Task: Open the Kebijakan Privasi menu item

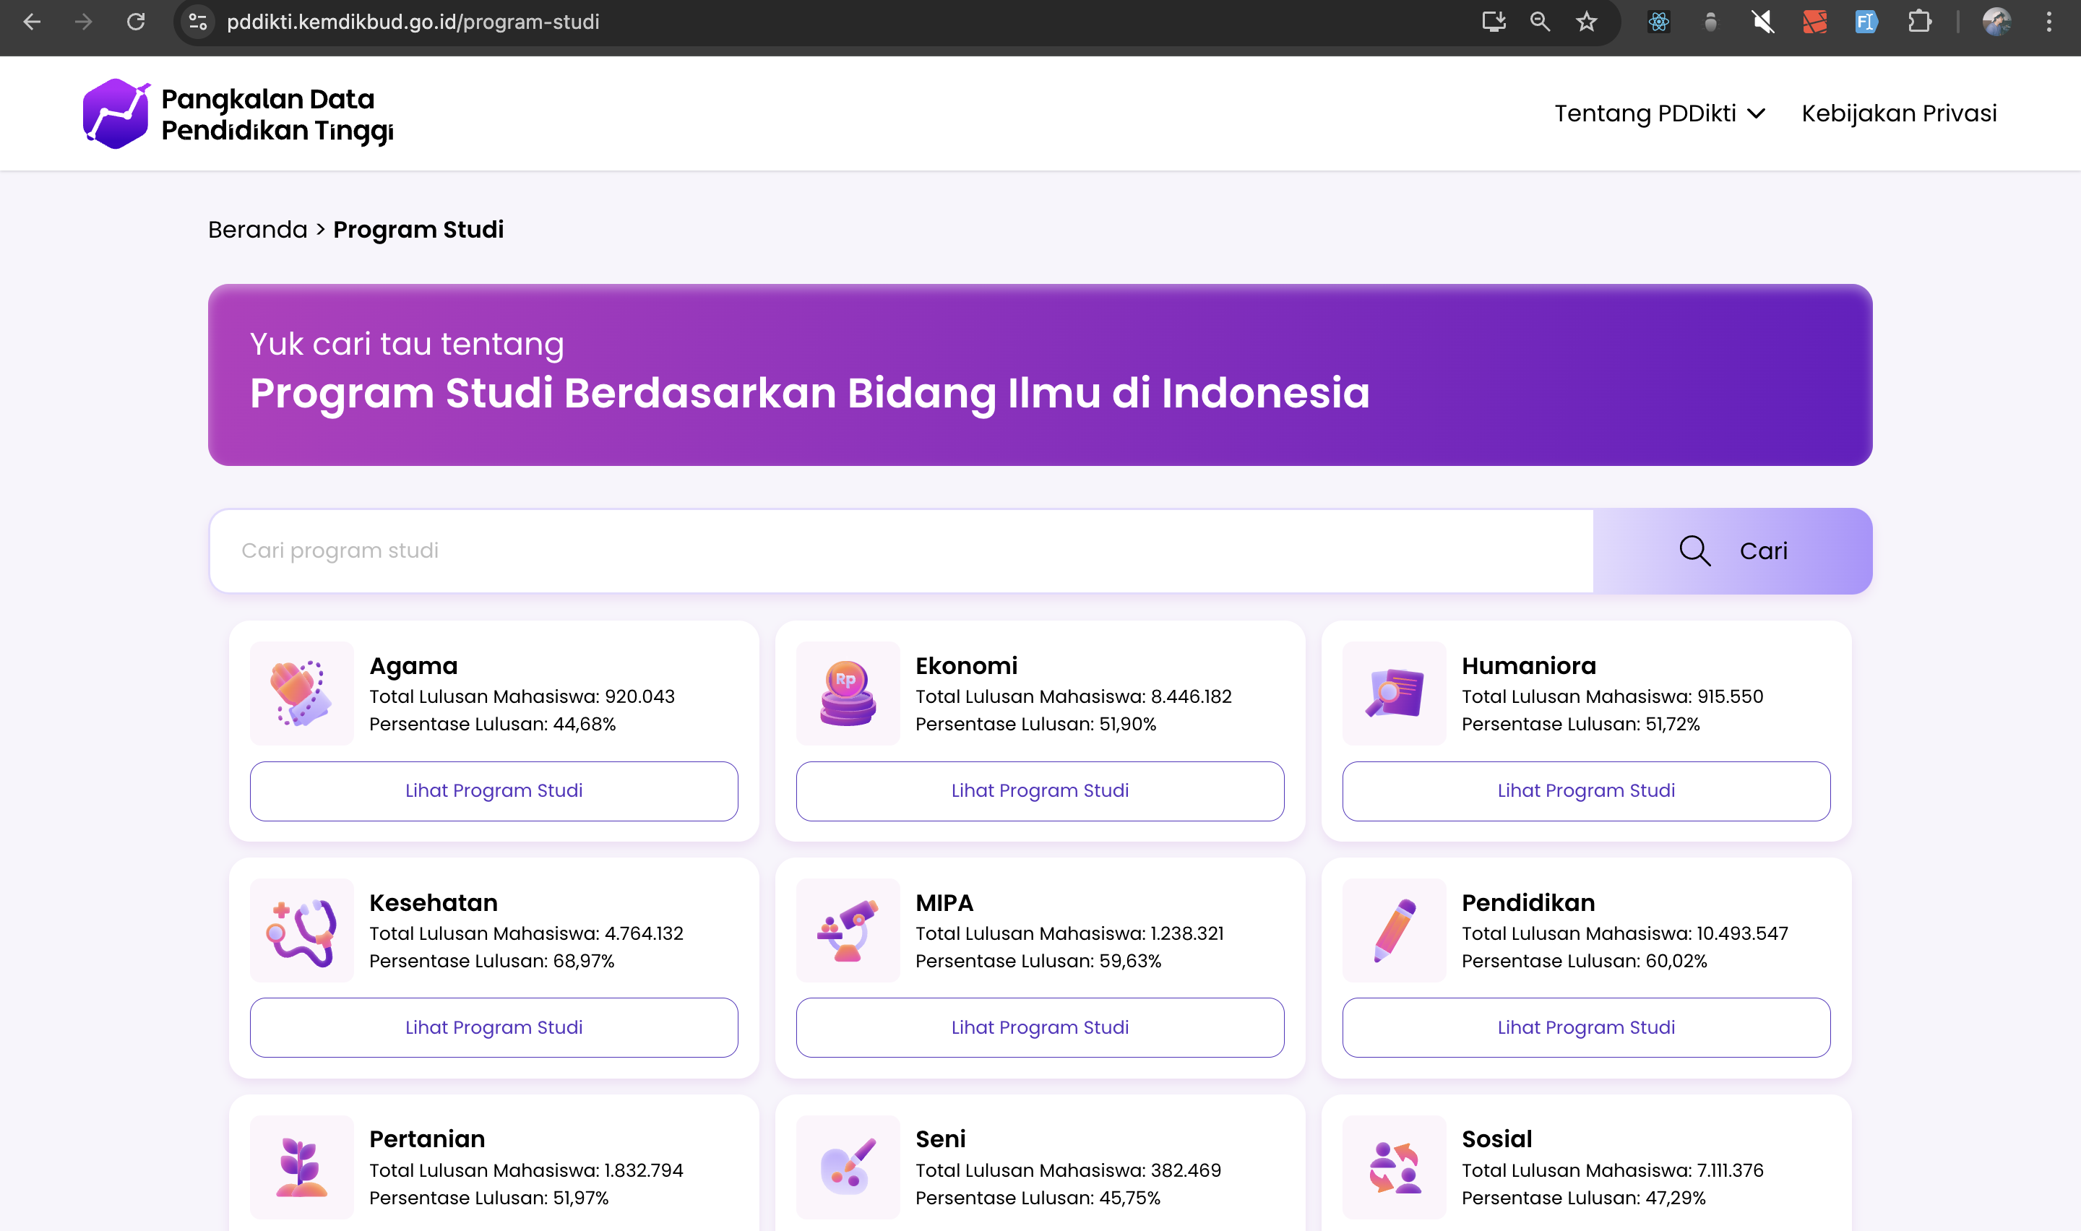Action: click(x=1898, y=113)
